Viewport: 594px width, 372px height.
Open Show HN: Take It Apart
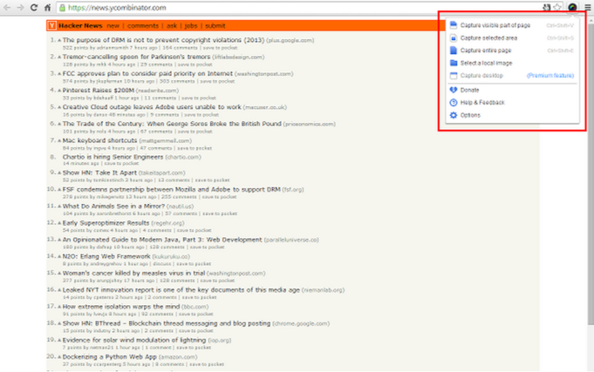tap(100, 172)
